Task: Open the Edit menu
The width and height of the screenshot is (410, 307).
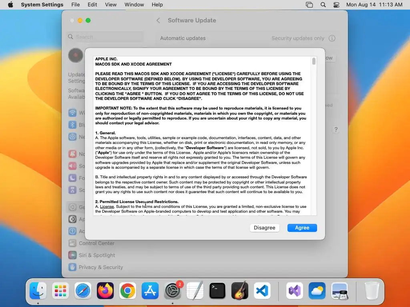Action: click(92, 5)
